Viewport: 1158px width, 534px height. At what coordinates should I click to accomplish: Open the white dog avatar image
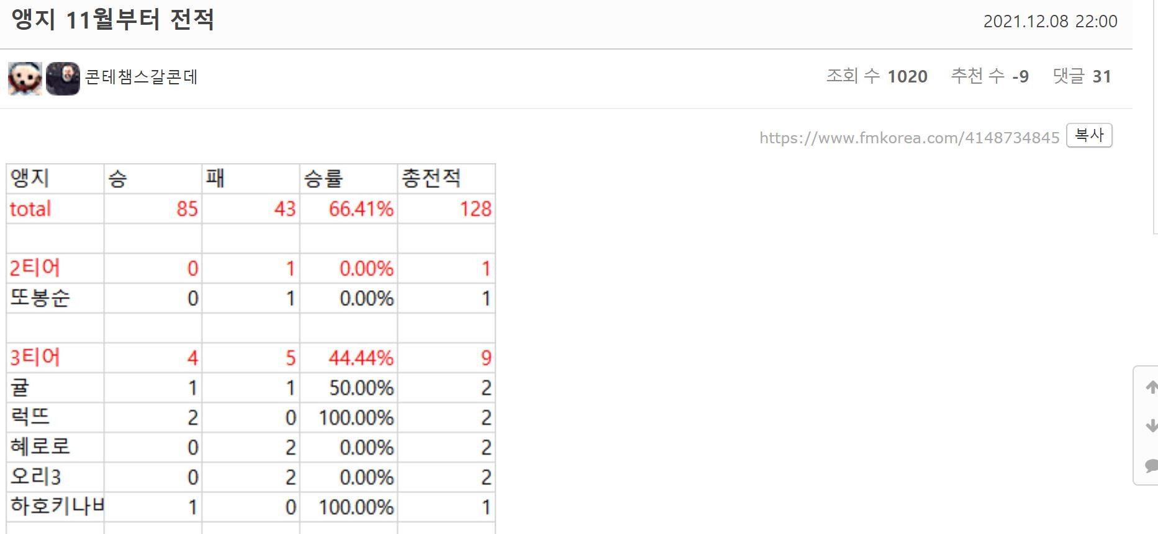[x=25, y=78]
